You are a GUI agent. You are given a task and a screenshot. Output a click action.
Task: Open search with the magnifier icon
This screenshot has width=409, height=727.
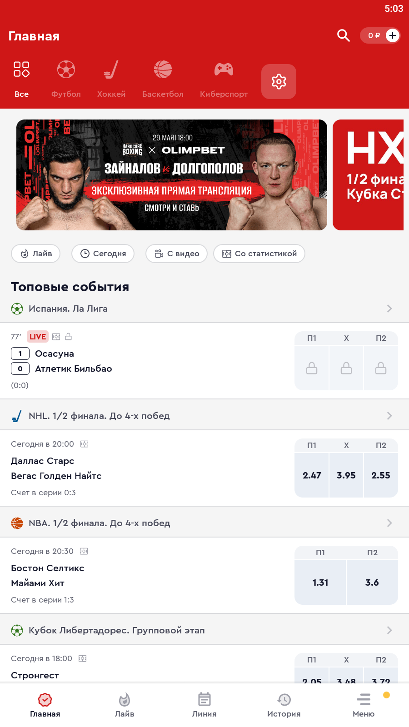click(x=343, y=35)
